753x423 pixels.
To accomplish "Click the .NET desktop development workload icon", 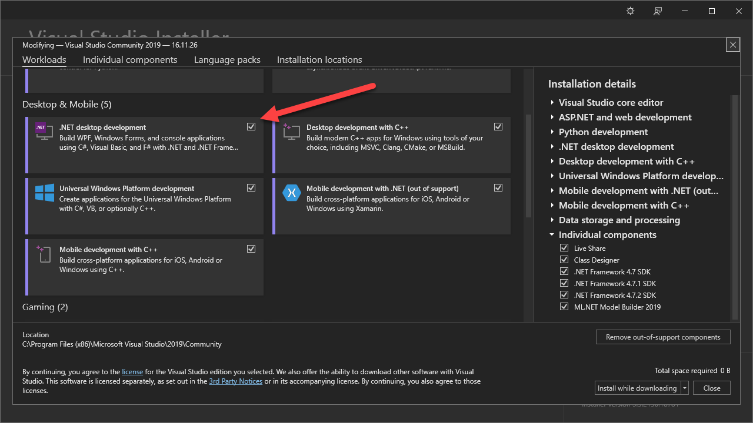I will tap(42, 131).
